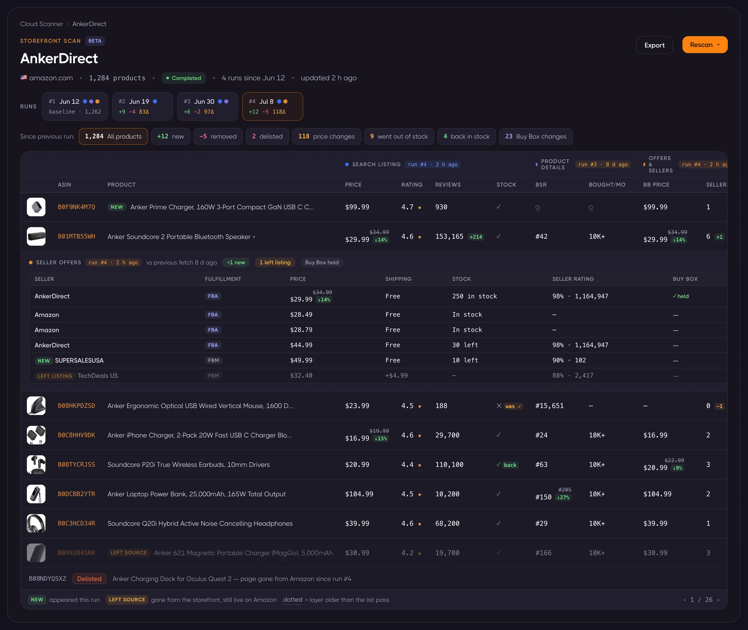Viewport: 748px width, 630px height.
Task: Open Soundcore Q20i headphones thumbnail
Action: click(36, 524)
